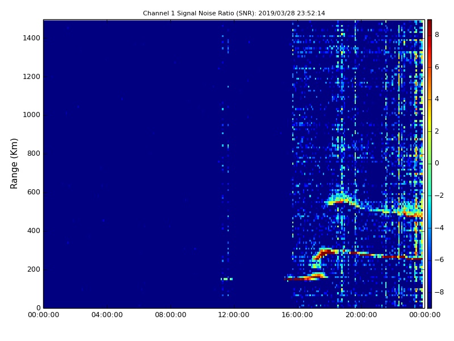454x341 pixels.
Task: Click the 200 range tick label
Action: click(x=33, y=269)
